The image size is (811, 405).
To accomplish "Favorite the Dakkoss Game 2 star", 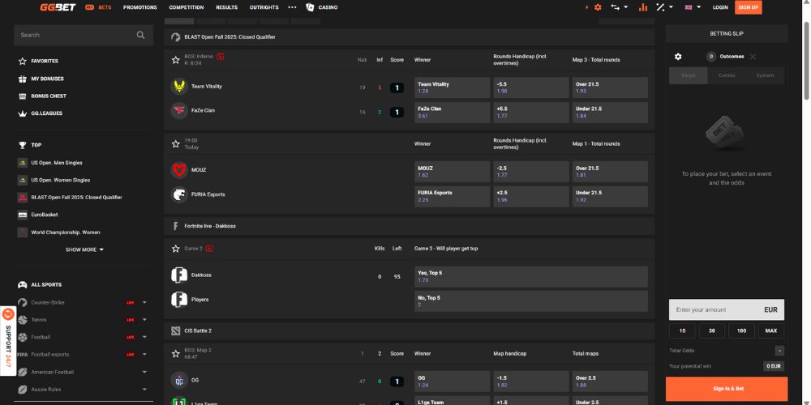I will point(176,249).
